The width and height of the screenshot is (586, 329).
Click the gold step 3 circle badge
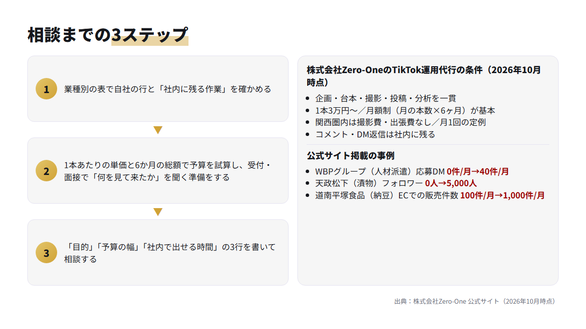(46, 252)
